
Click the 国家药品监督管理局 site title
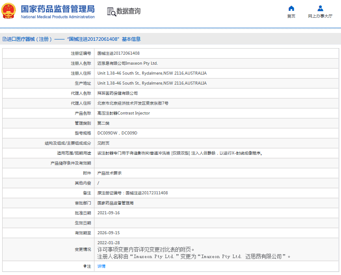pyautogui.click(x=57, y=9)
